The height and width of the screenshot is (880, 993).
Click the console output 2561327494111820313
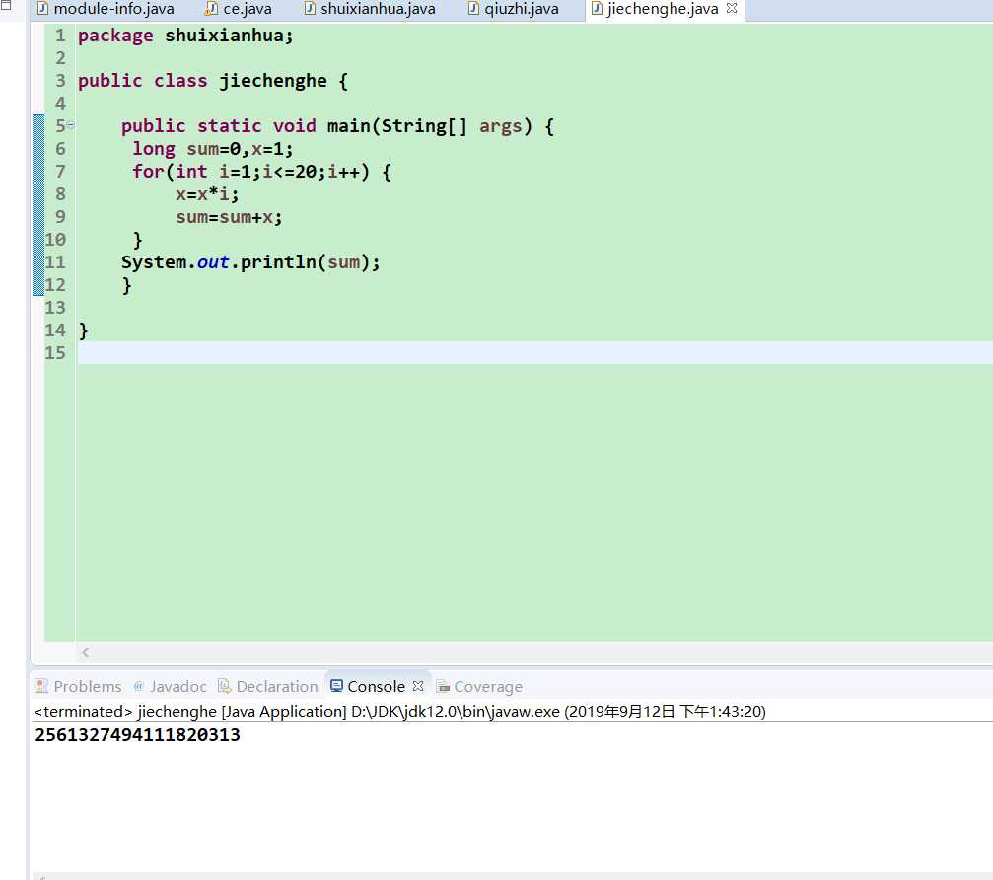[x=137, y=735]
